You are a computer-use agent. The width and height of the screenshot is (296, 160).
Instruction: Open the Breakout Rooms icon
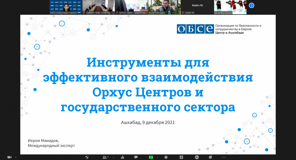click(x=181, y=157)
